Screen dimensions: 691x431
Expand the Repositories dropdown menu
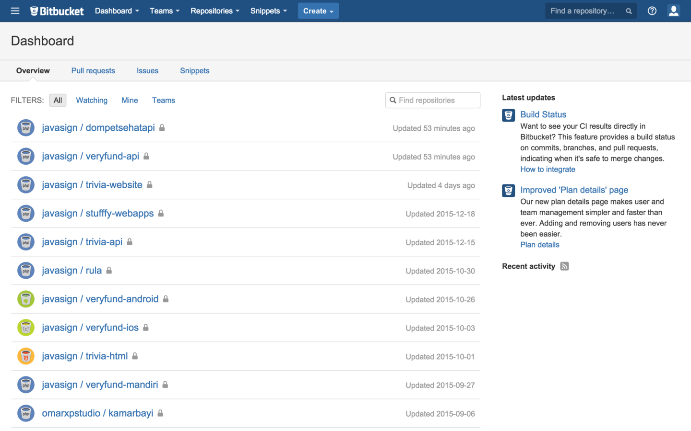pos(214,11)
